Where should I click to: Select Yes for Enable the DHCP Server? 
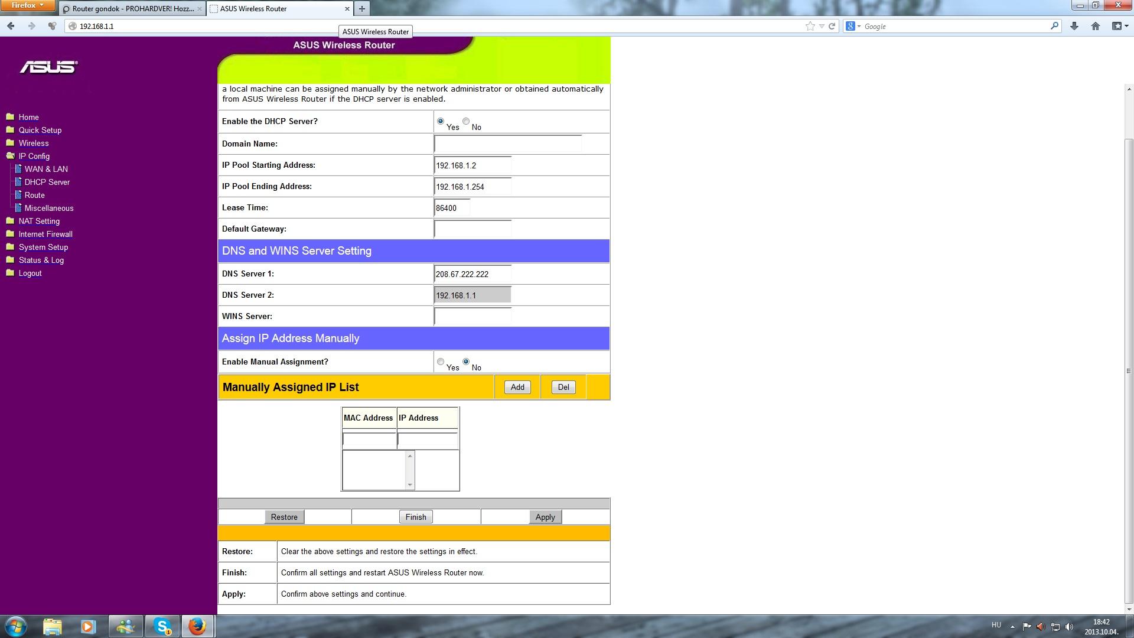441,121
